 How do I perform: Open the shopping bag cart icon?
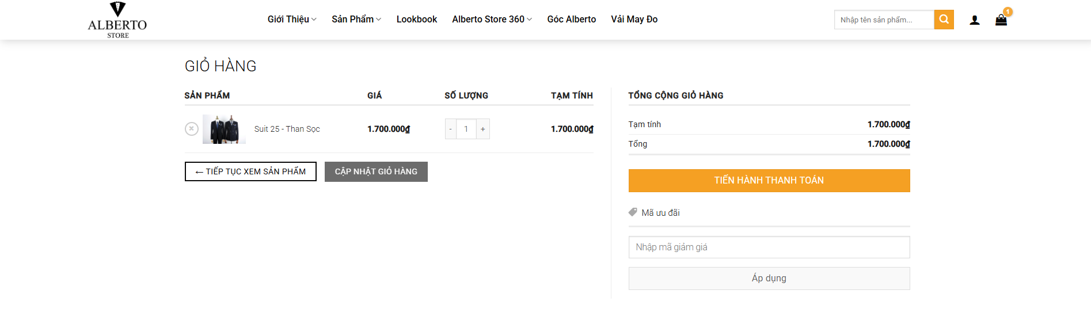1001,20
